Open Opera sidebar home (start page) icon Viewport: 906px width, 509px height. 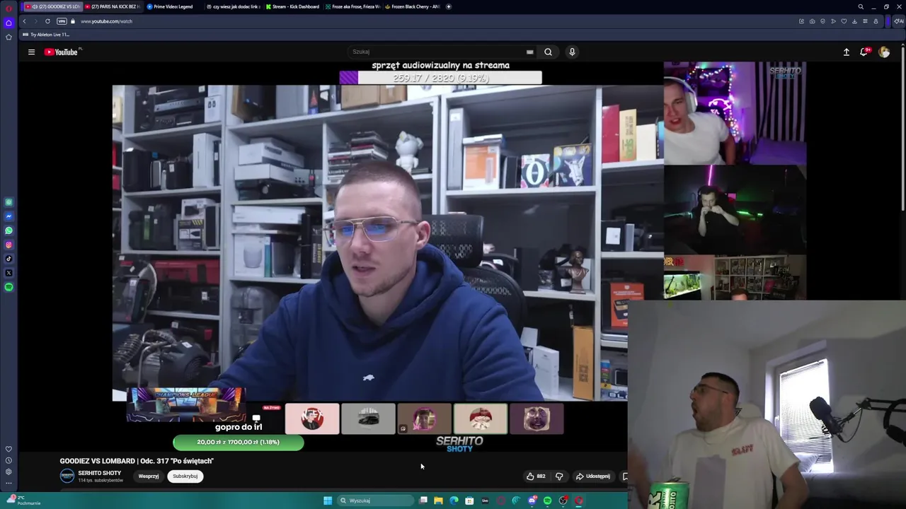point(8,23)
